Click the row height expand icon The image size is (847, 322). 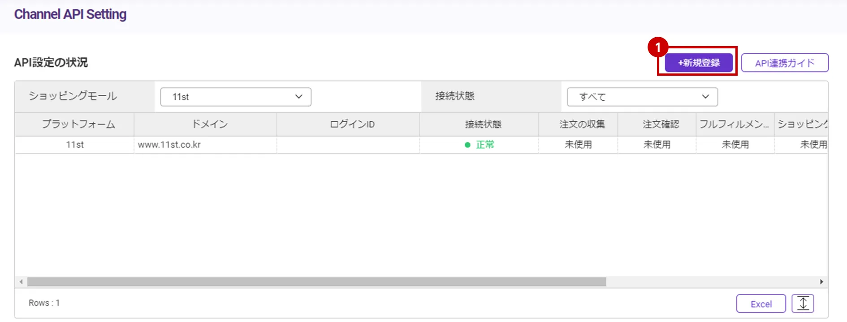tap(803, 304)
